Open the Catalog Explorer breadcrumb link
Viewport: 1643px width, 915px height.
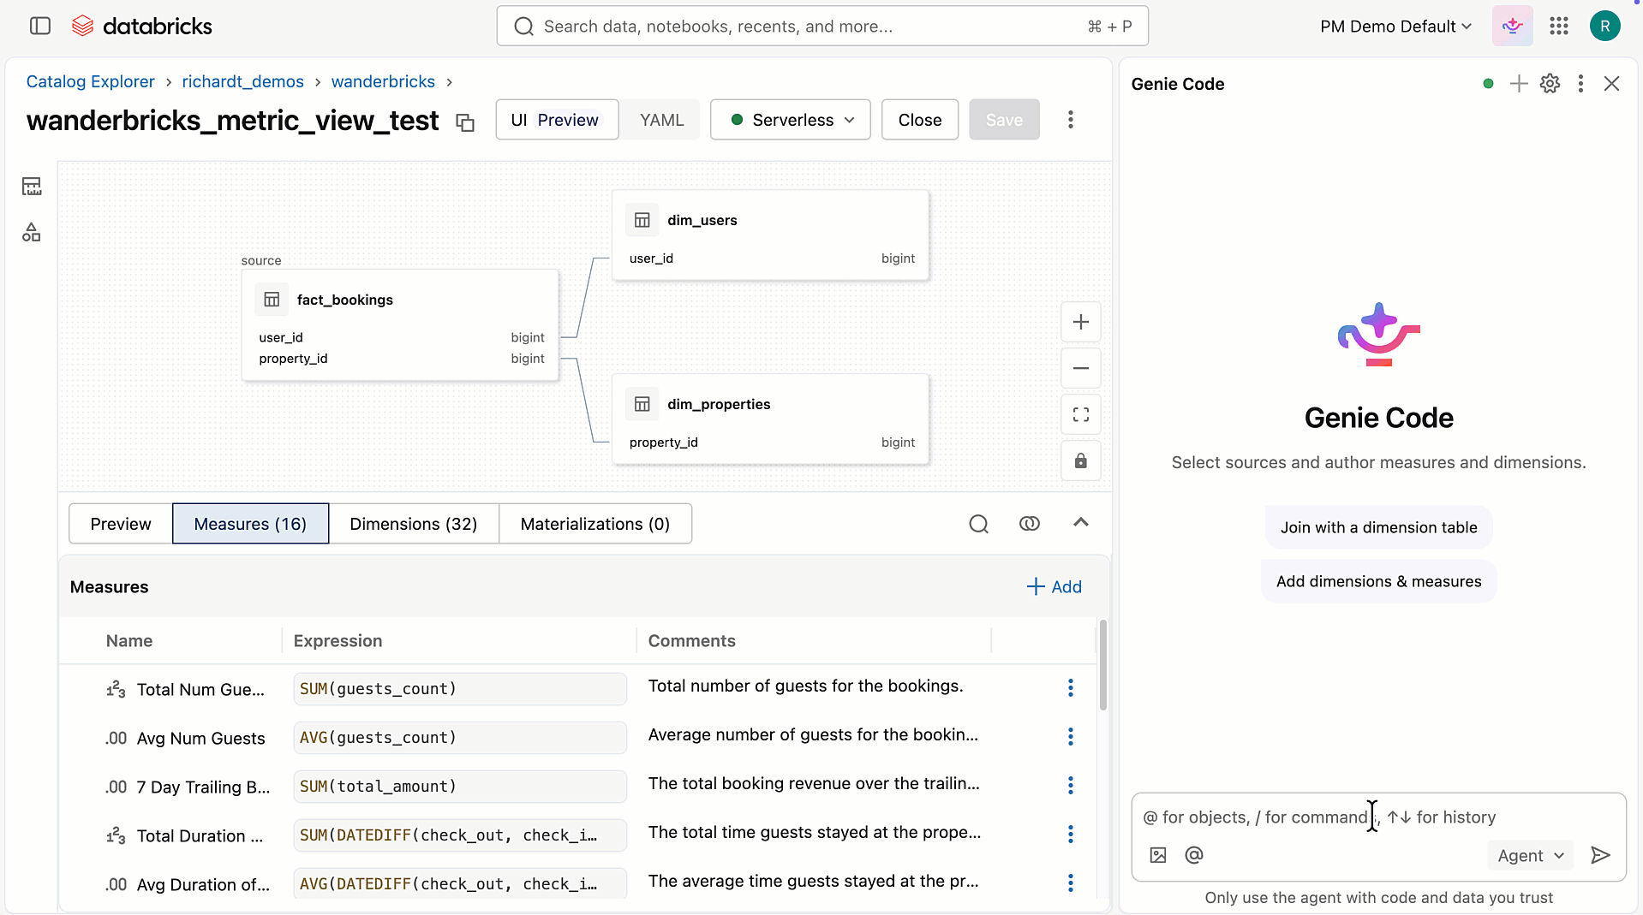point(91,80)
